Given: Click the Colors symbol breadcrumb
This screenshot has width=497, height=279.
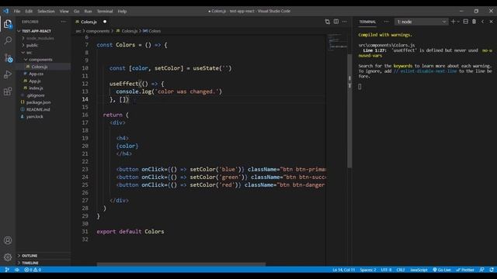Looking at the screenshot, I should click(x=151, y=31).
